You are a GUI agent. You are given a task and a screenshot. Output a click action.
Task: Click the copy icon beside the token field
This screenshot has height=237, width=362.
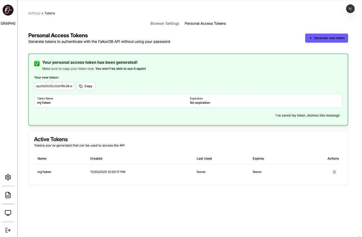click(x=81, y=86)
